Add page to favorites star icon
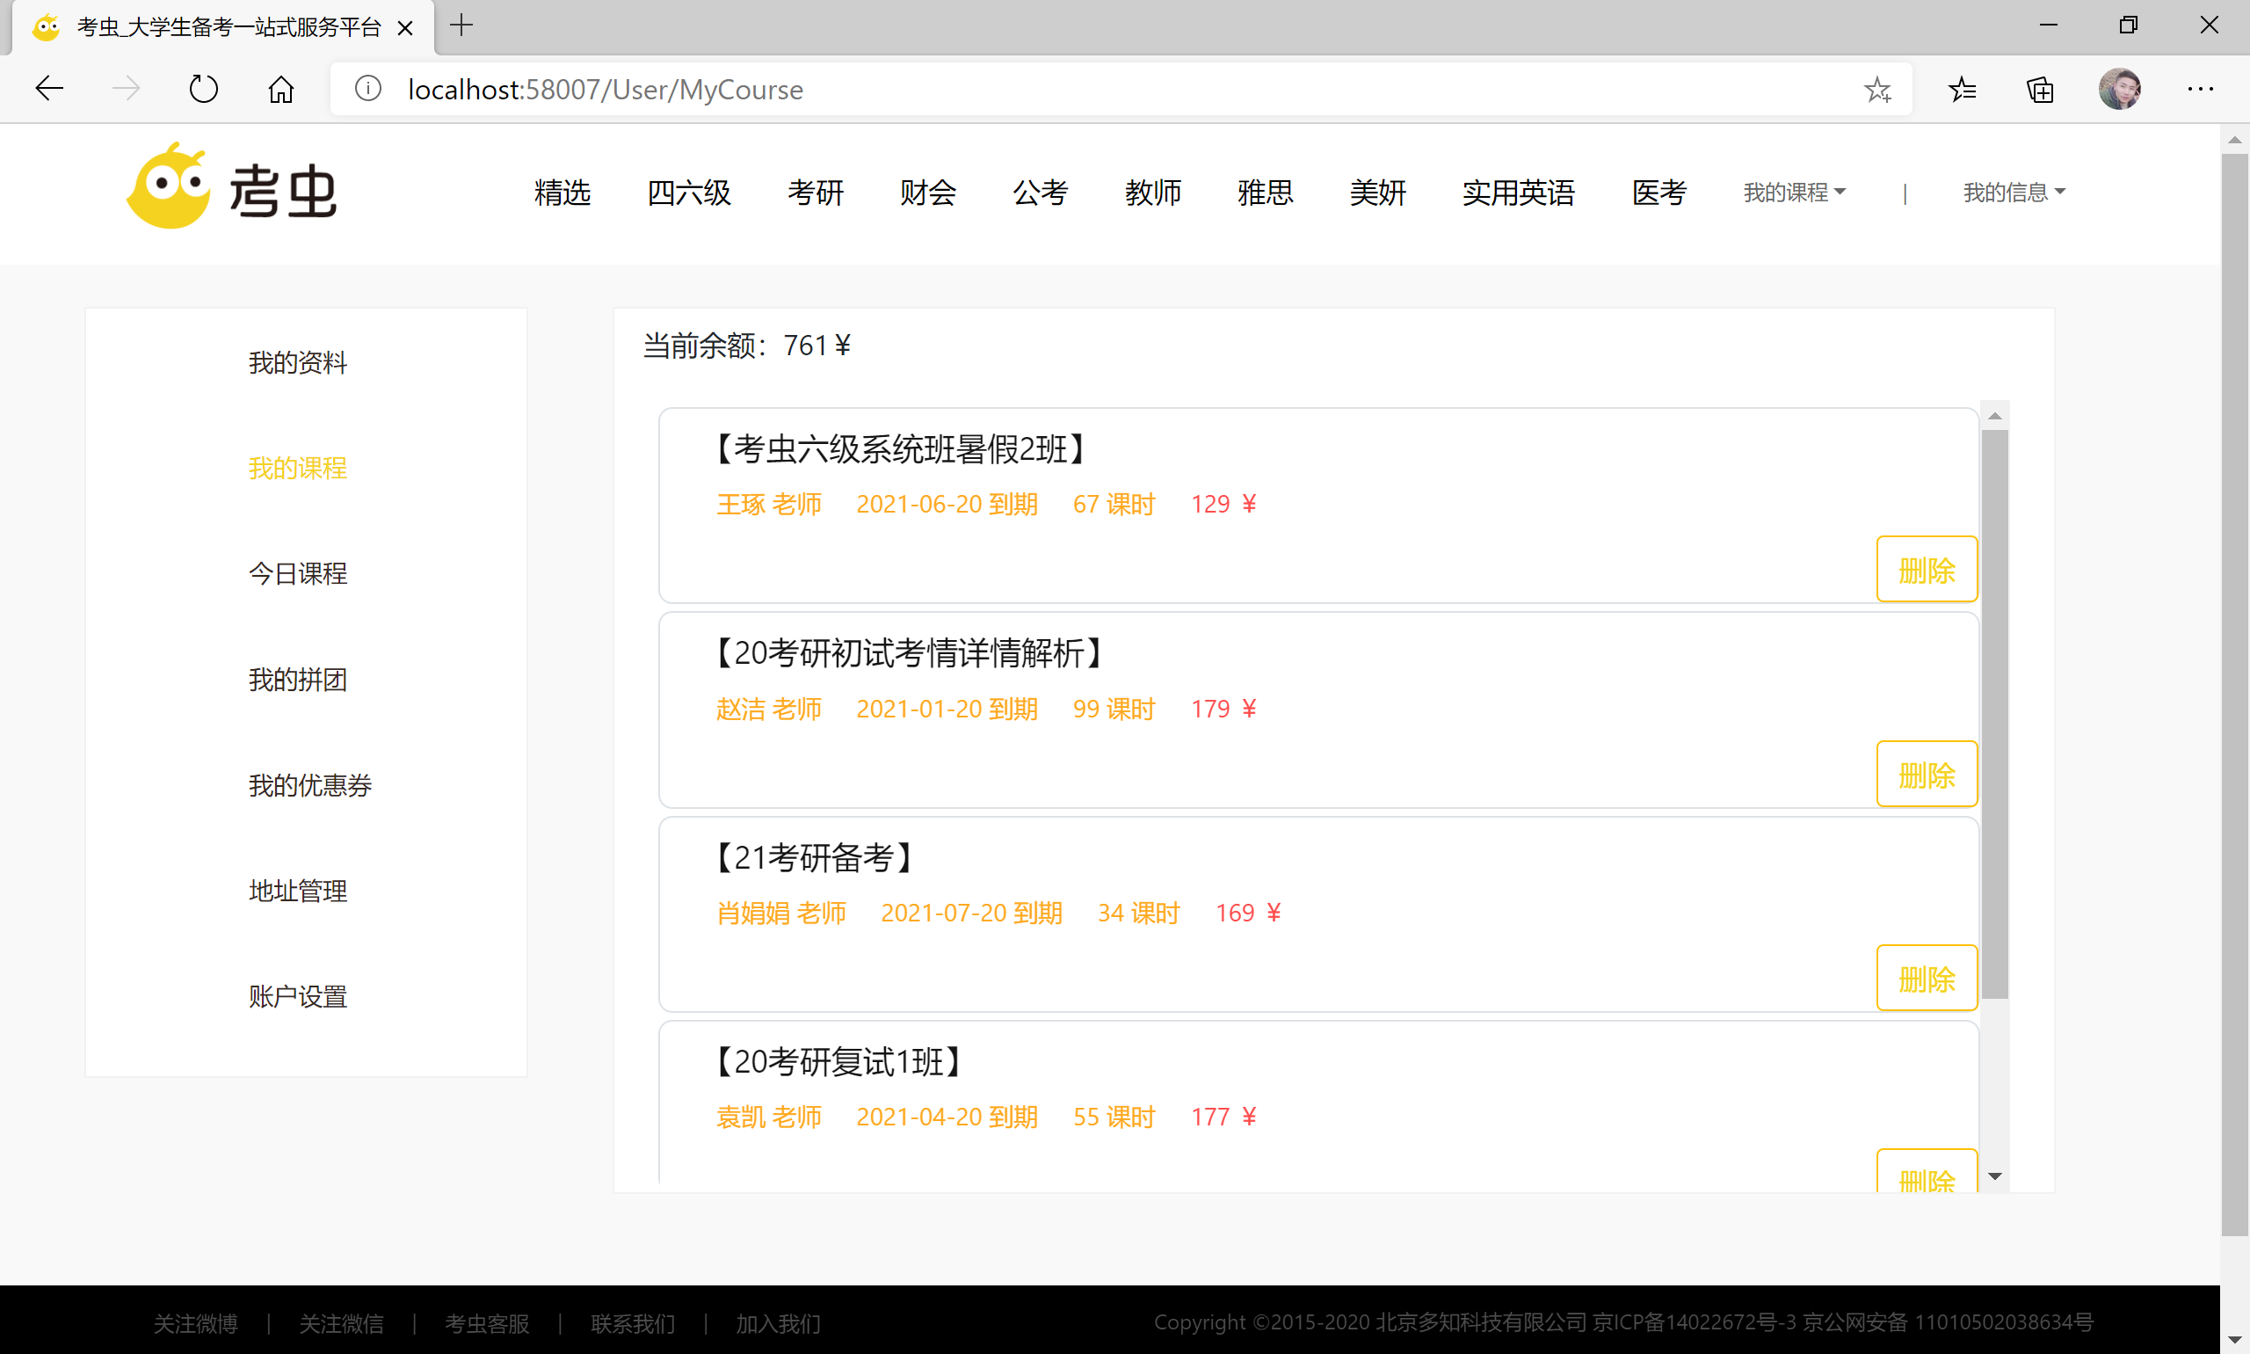 pos(1877,89)
